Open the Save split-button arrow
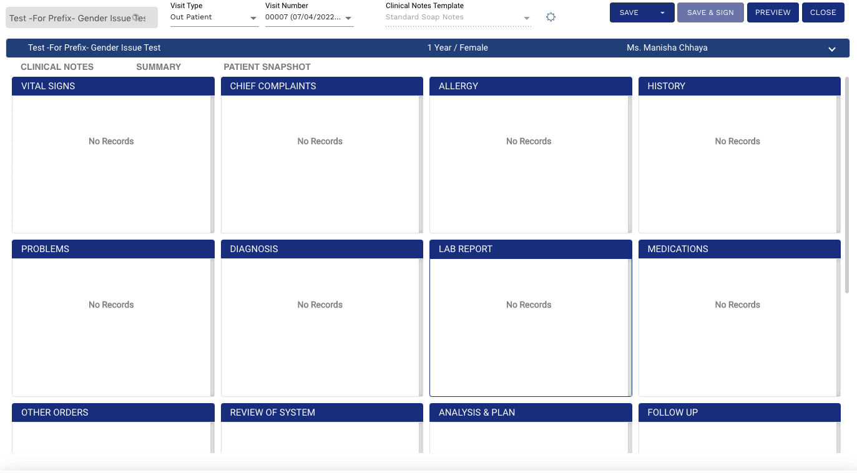Image resolution: width=857 pixels, height=473 pixels. click(662, 12)
